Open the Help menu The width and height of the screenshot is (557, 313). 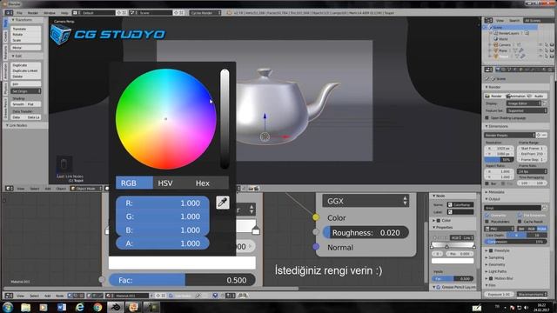64,13
